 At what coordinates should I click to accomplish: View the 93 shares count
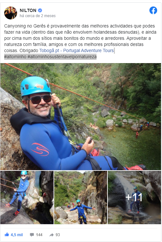[x=57, y=235]
